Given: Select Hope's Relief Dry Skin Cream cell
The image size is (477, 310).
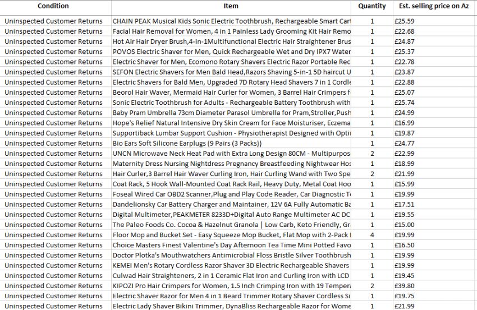Looking at the screenshot, I should tap(231, 123).
